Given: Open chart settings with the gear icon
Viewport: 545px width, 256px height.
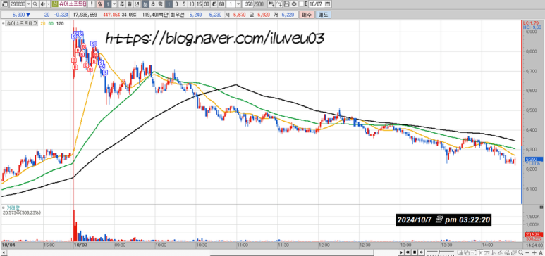Looking at the screenshot, I should (x=294, y=4).
